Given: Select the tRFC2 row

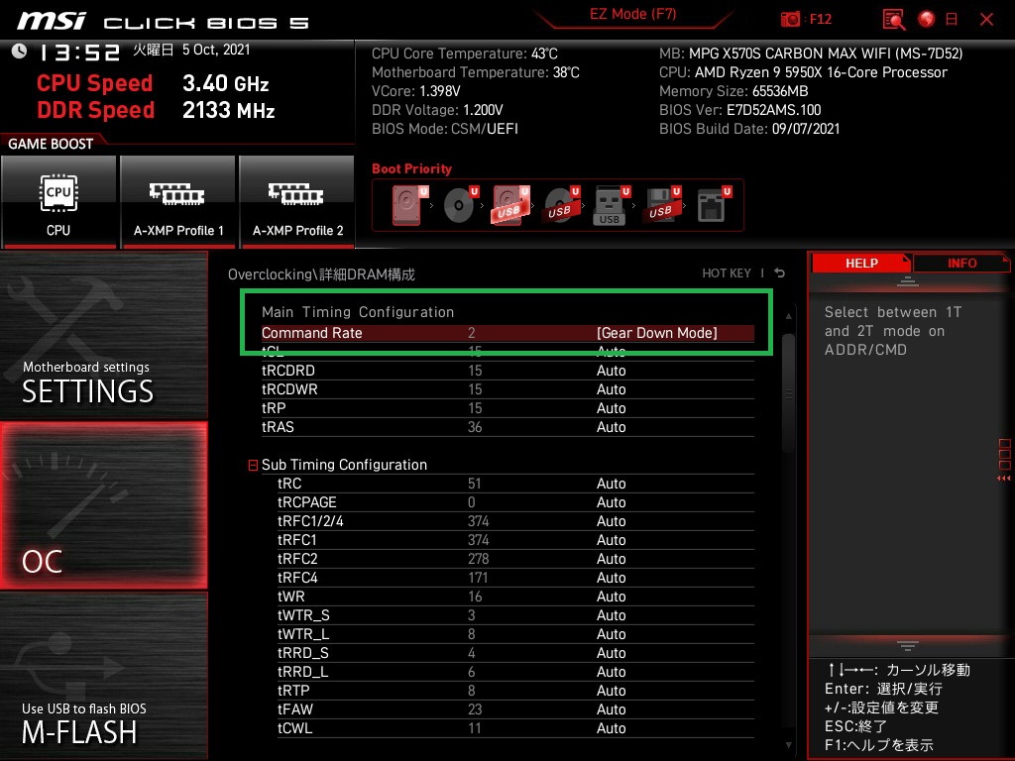Looking at the screenshot, I should coord(515,559).
